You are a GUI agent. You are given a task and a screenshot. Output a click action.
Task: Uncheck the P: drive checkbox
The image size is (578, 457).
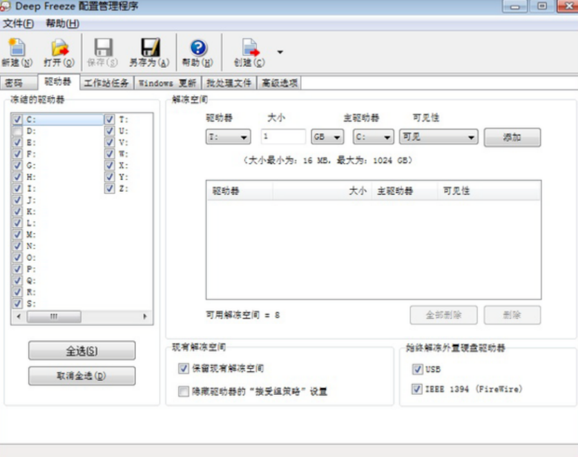point(17,269)
